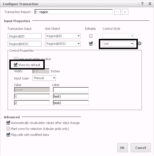The image size is (154, 156).
Task: Clear the transaction report with x button
Action: [x=125, y=12]
